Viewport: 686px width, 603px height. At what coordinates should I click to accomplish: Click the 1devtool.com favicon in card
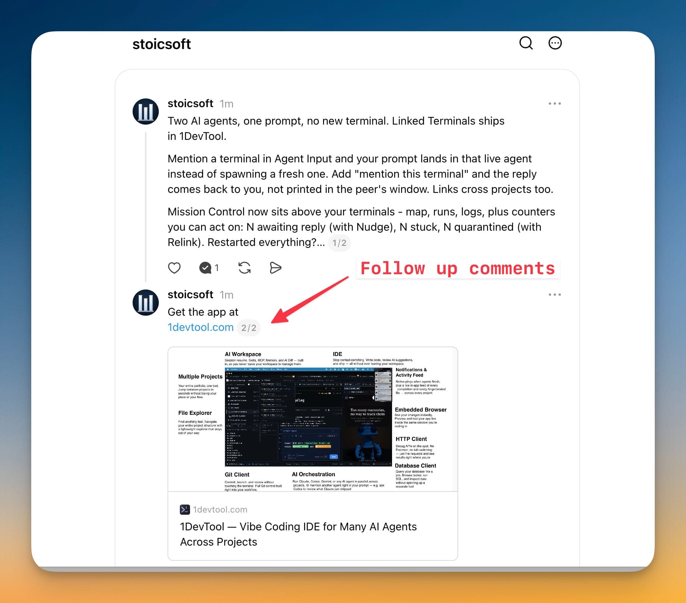coord(185,510)
